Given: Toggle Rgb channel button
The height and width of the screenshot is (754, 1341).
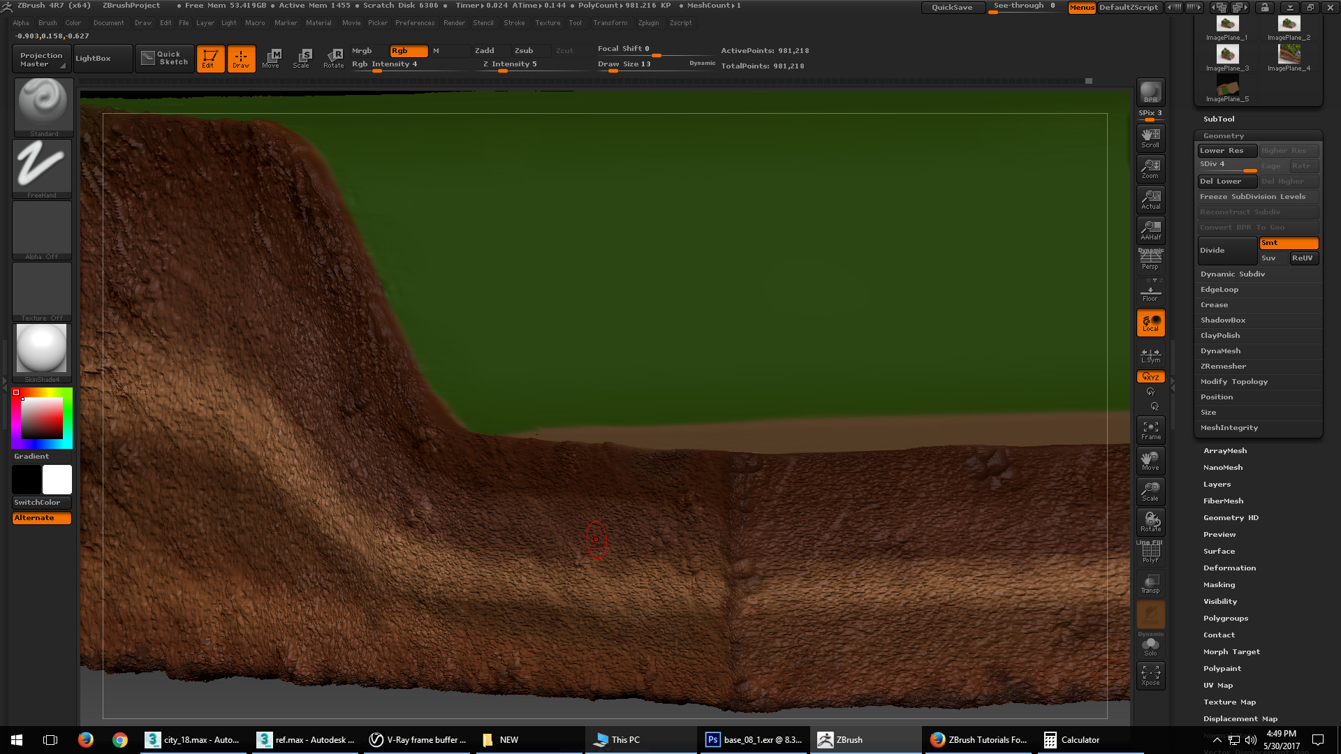Looking at the screenshot, I should [x=409, y=50].
